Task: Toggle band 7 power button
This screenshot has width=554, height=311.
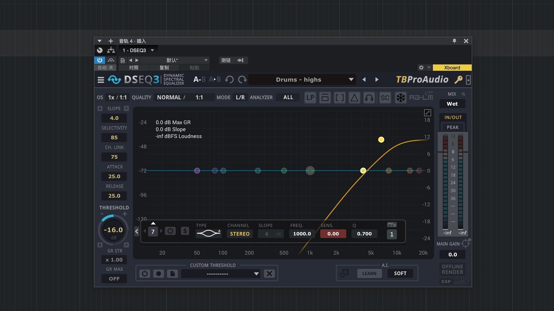Action: click(x=170, y=231)
